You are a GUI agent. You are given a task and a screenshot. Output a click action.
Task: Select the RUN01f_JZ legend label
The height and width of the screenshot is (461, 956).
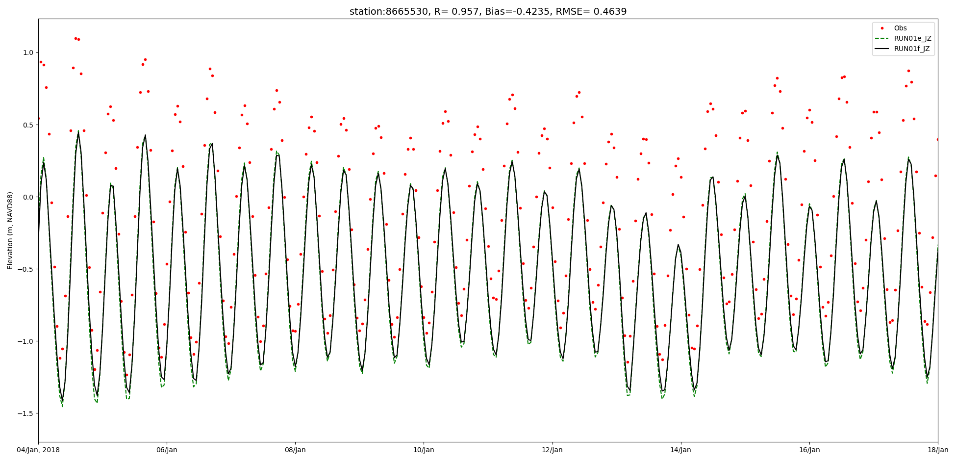point(912,49)
